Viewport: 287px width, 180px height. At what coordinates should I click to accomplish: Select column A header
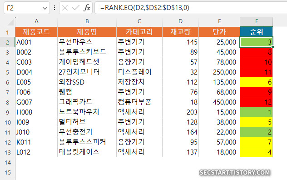pyautogui.click(x=36, y=21)
